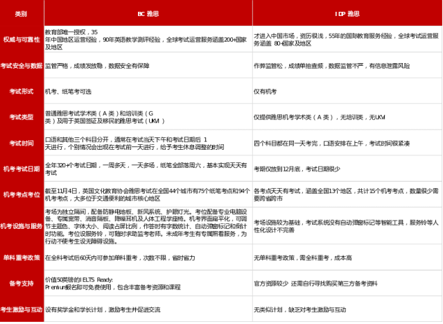The image size is (443, 324).
Task: Select cell starting 截至11月4日，英国文化教育协会
Action: point(148,194)
